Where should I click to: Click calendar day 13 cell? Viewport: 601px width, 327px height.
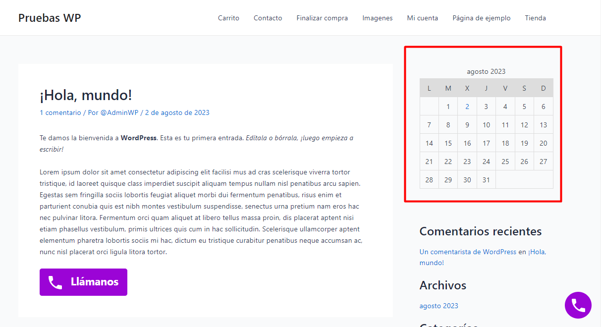(544, 125)
